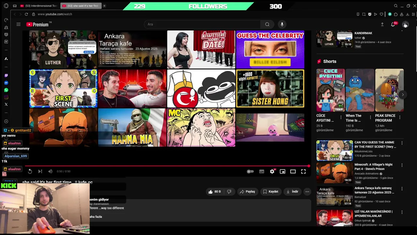Viewport: 417px width, 235px height.
Task: Open the GX Corner gamepad icon
Action: (x=15, y=6)
